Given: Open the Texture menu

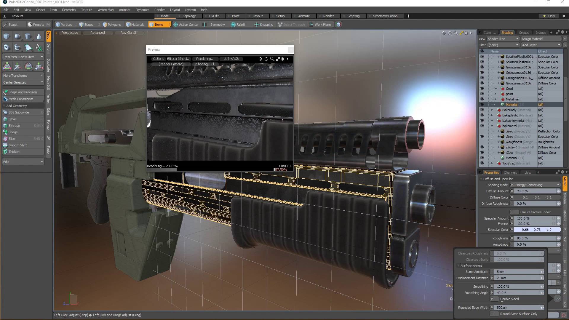Looking at the screenshot, I should [86, 9].
